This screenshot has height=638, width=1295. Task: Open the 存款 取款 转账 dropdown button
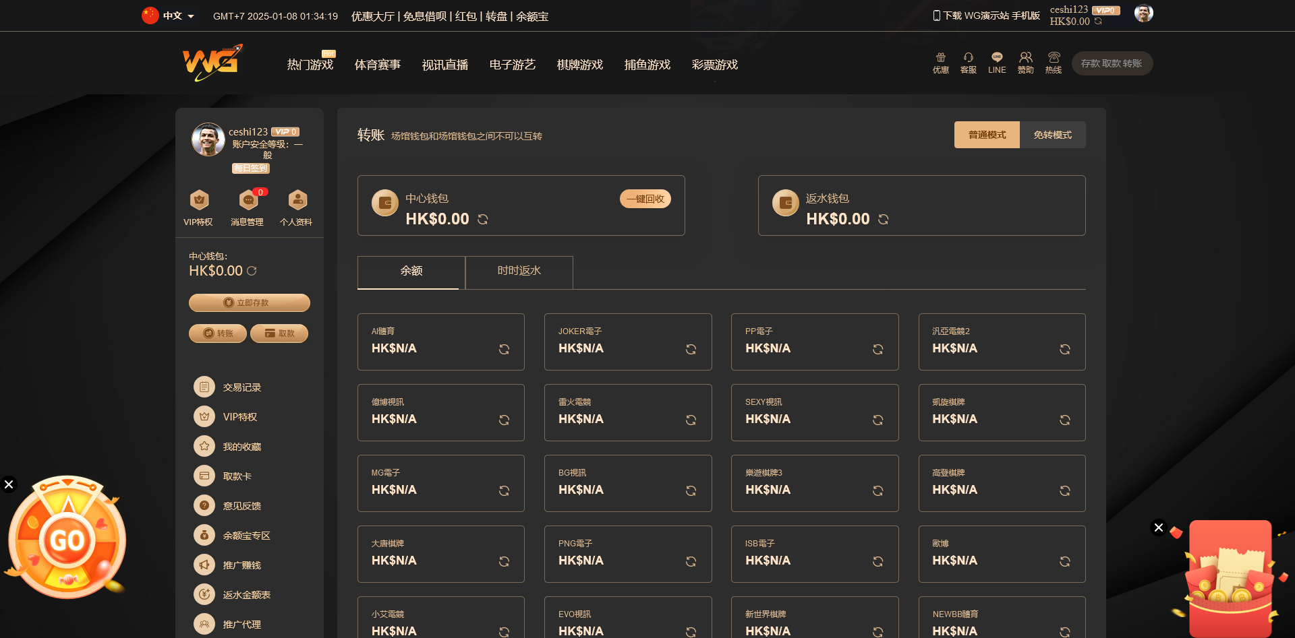click(x=1112, y=63)
